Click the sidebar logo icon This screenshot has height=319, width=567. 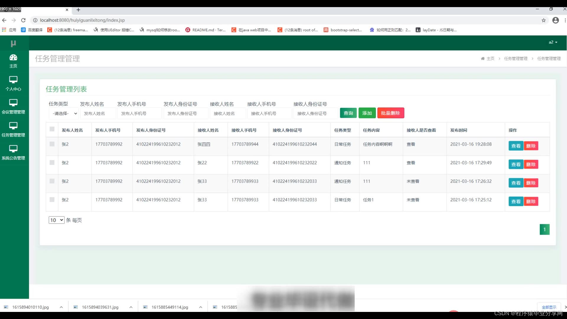[13, 43]
